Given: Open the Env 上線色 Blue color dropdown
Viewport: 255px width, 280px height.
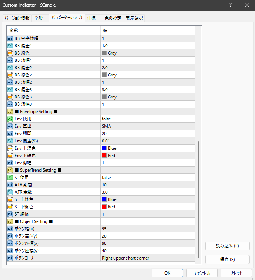Looking at the screenshot, I should [148, 148].
